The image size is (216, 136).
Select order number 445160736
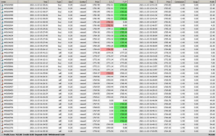click(8, 107)
